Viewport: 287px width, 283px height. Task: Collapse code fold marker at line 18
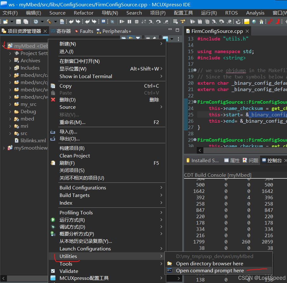(195, 70)
